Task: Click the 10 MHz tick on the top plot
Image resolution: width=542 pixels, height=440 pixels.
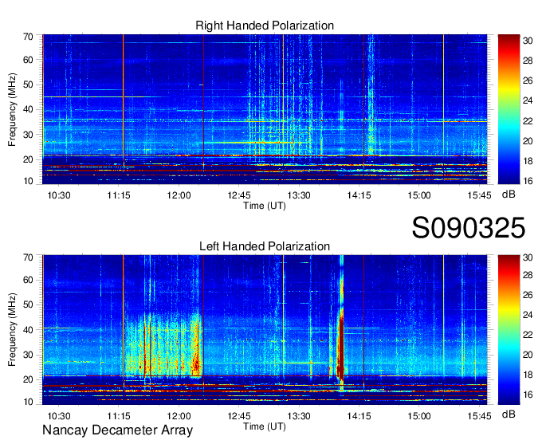Action: point(28,181)
